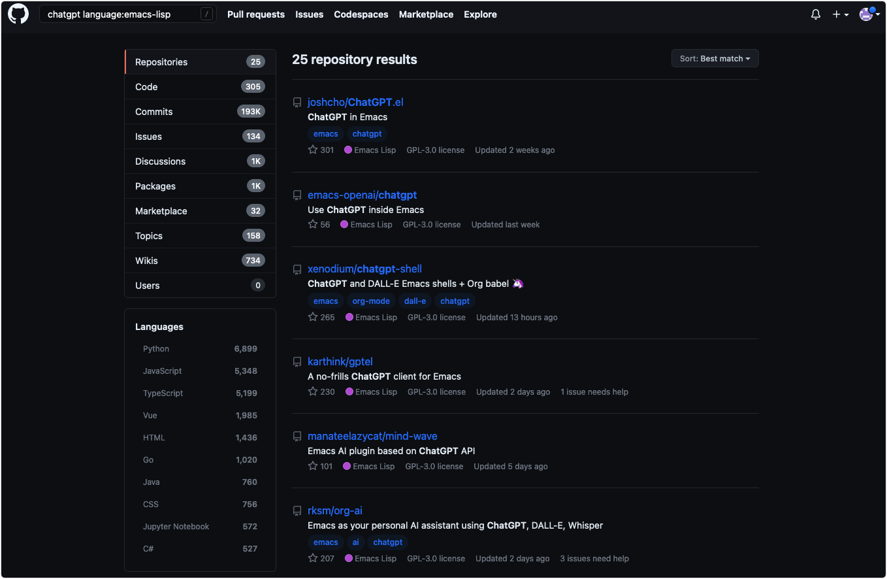Select the Topics results filter
Screen dimensions: 887x579
[201, 236]
